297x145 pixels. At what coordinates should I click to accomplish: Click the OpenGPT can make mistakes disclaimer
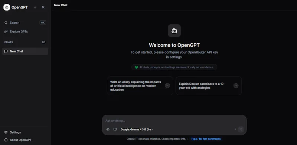point(156,139)
